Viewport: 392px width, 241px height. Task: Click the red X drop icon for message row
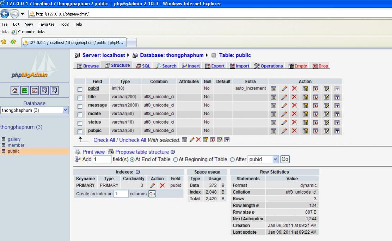click(294, 105)
